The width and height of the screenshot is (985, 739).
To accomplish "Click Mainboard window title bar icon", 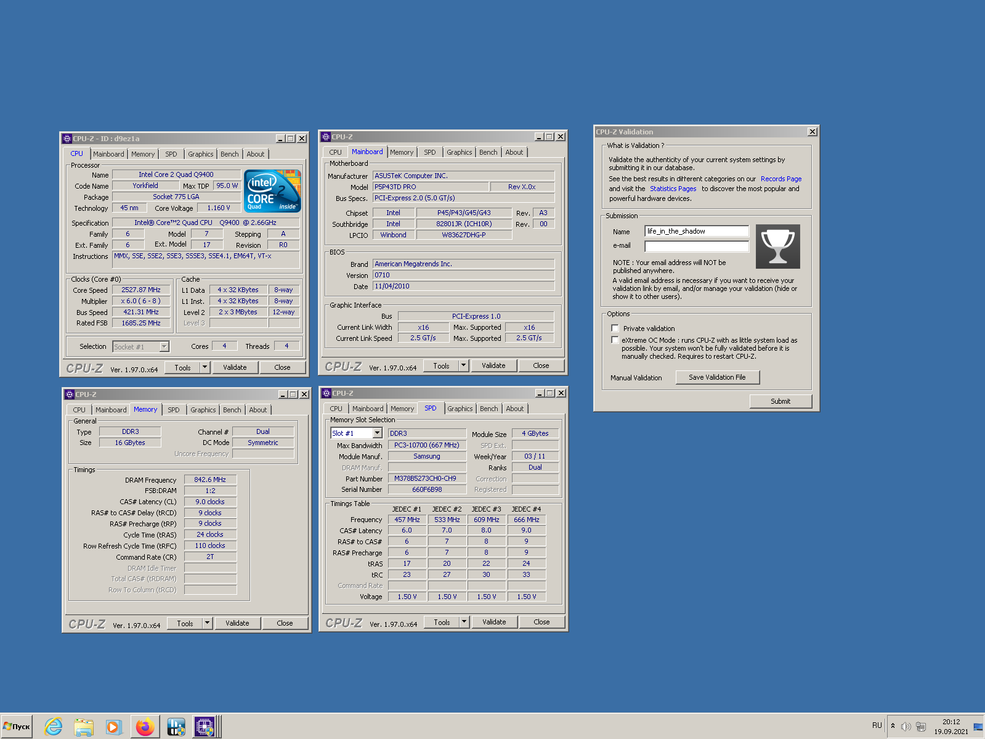I will pos(326,137).
